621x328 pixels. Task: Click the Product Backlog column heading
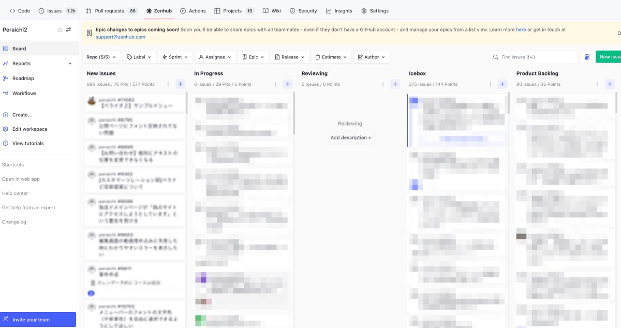537,74
